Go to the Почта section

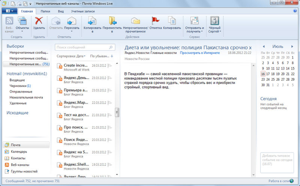(x=26, y=145)
